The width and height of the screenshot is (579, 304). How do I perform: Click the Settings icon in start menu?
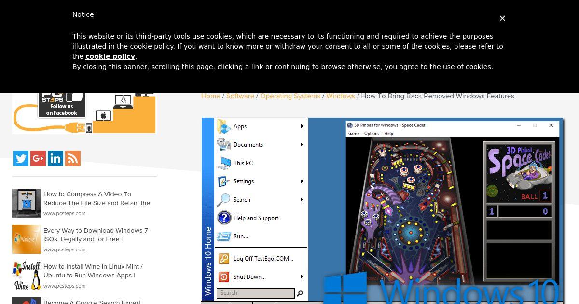pyautogui.click(x=224, y=181)
